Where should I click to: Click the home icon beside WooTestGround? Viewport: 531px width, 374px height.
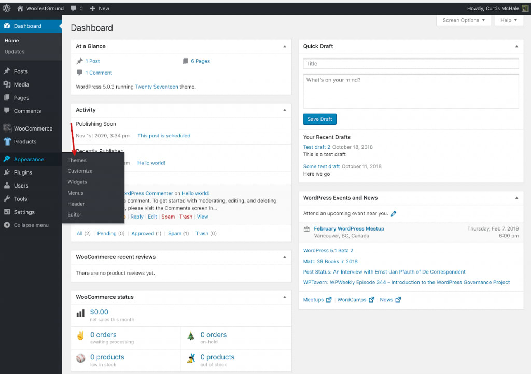pos(20,8)
